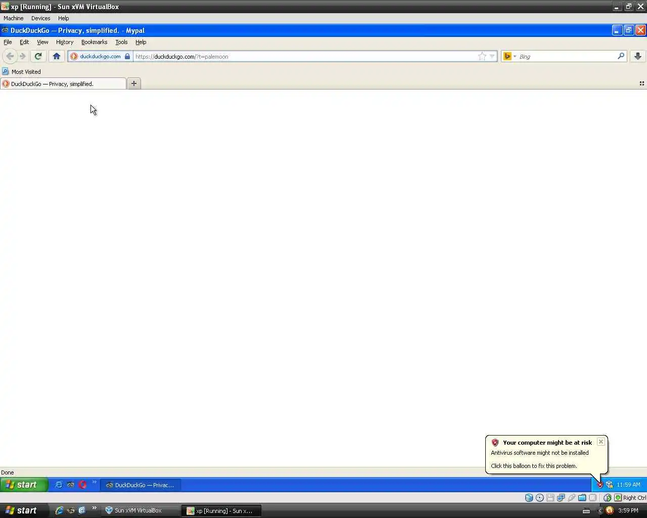
Task: Click the duckduckgo.com site identity button
Action: pos(100,56)
